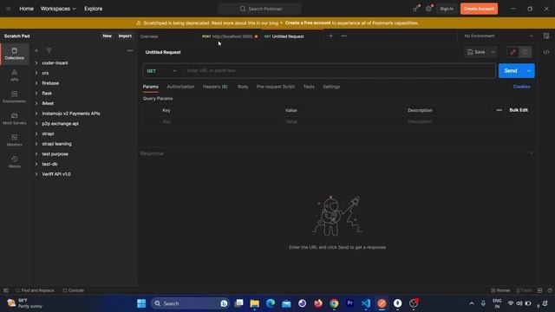Open the GET method dropdown
The image size is (555, 312).
click(x=162, y=71)
